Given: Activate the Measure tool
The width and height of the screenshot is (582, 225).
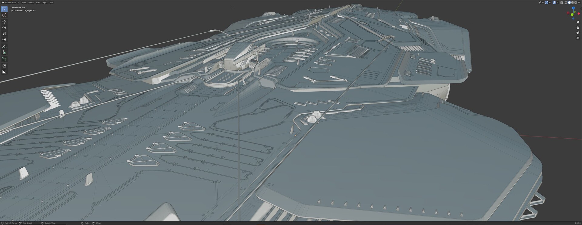Looking at the screenshot, I should point(4,52).
